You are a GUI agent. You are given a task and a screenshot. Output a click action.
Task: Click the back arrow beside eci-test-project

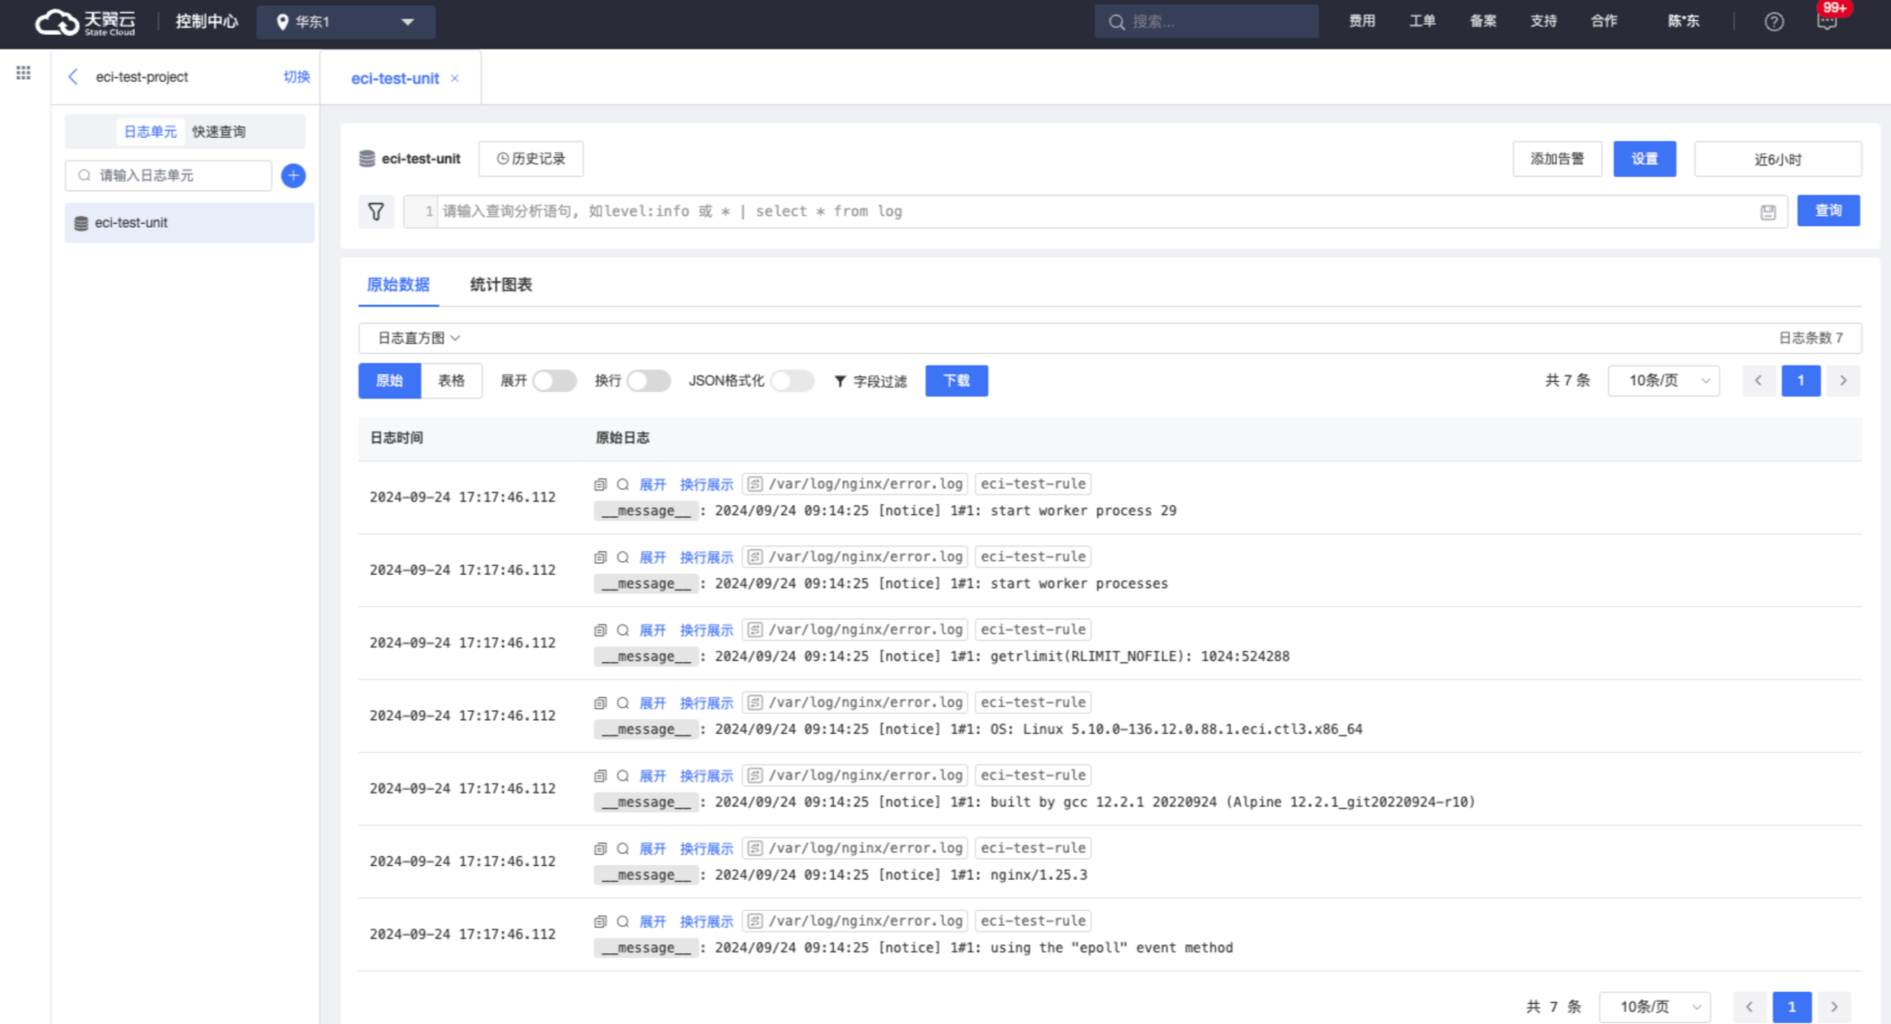tap(73, 76)
